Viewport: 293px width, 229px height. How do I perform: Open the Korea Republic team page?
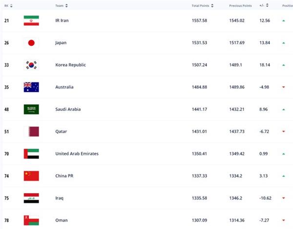(70, 65)
